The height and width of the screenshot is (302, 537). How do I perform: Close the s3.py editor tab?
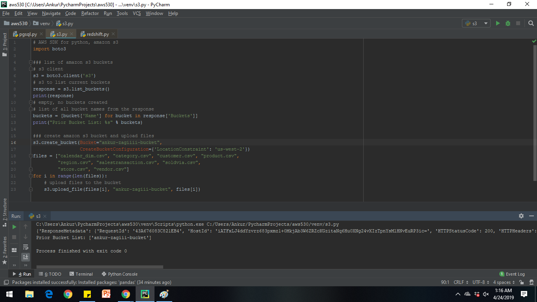point(72,34)
